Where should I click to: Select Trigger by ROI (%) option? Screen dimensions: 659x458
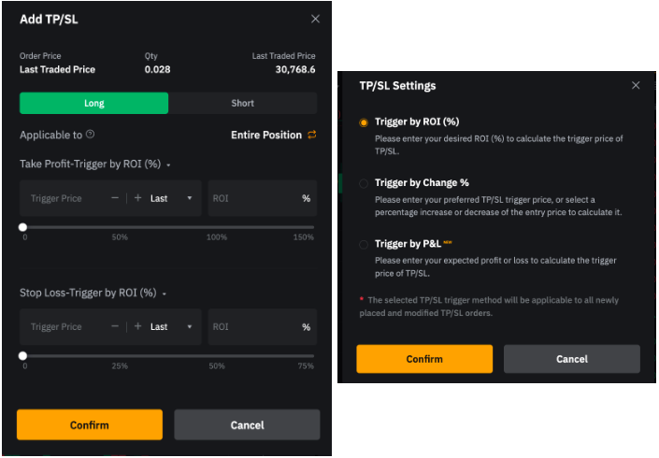point(364,122)
